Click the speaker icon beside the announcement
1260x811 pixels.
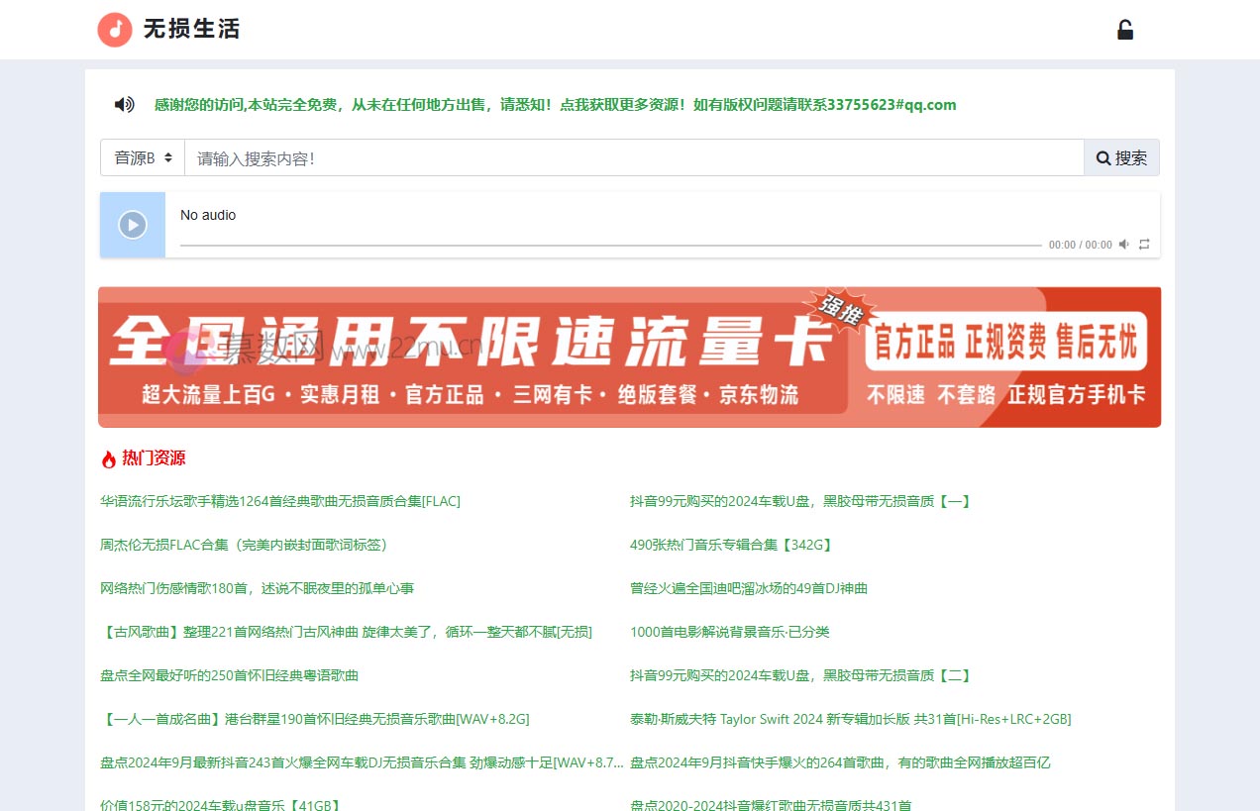point(123,104)
